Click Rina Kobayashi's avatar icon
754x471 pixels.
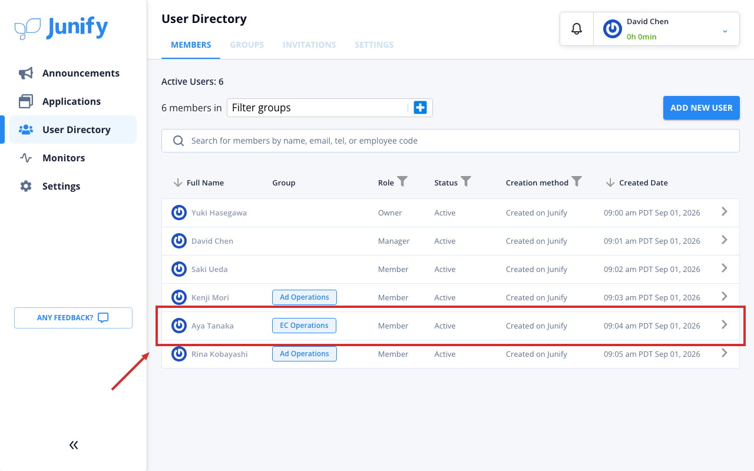179,354
